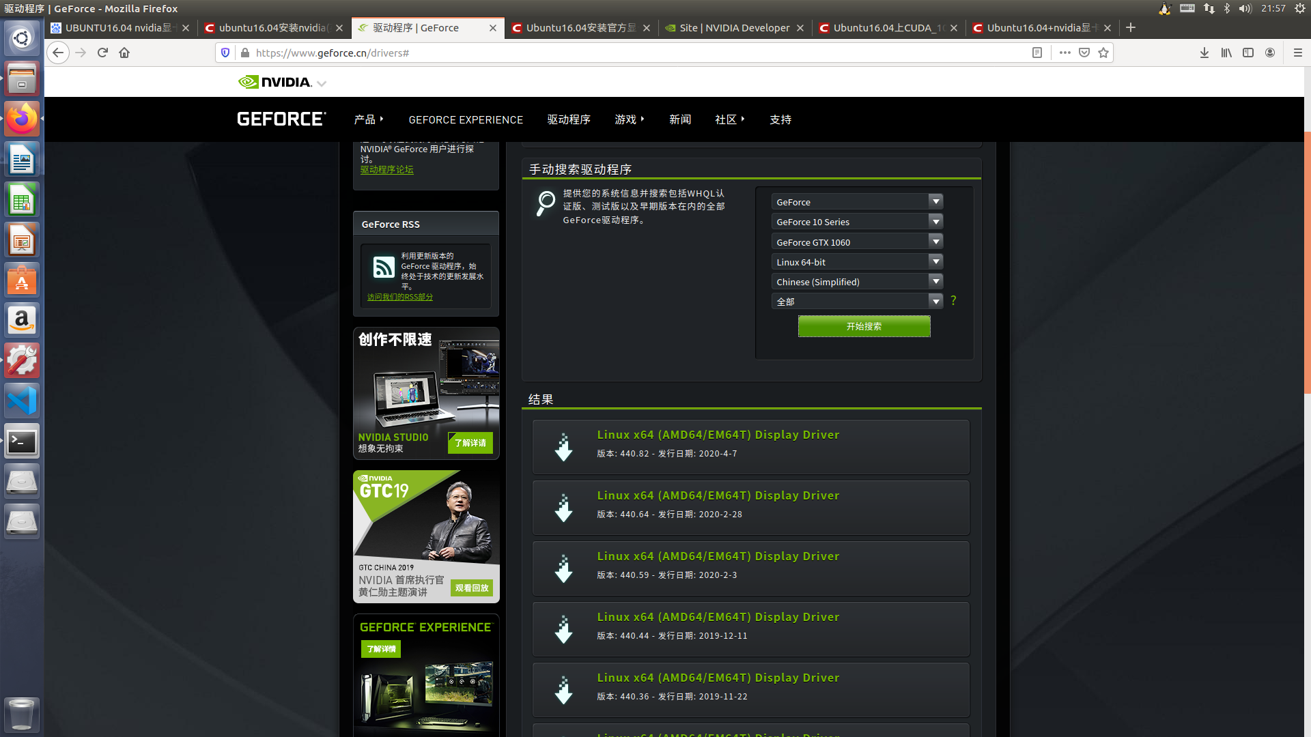Click the page vertical scrollbar thumb
This screenshot has height=737, width=1311.
coord(1307,263)
